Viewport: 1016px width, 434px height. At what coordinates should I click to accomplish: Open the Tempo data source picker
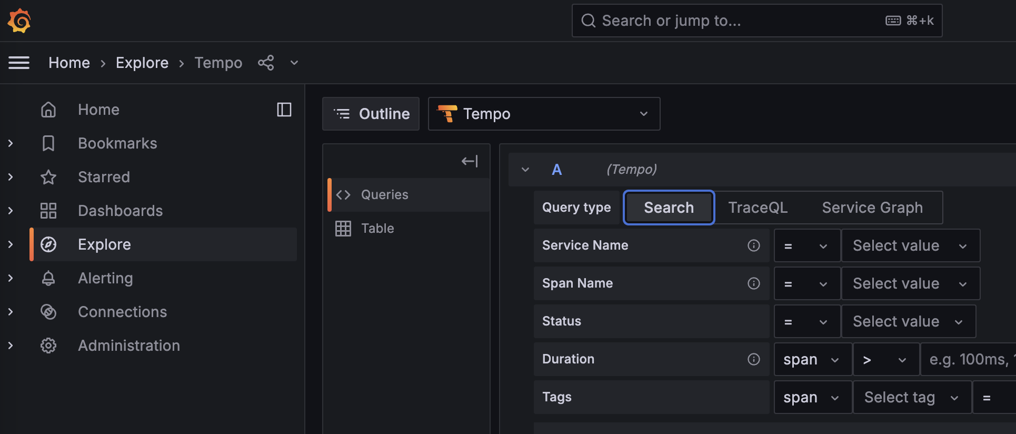coord(544,114)
